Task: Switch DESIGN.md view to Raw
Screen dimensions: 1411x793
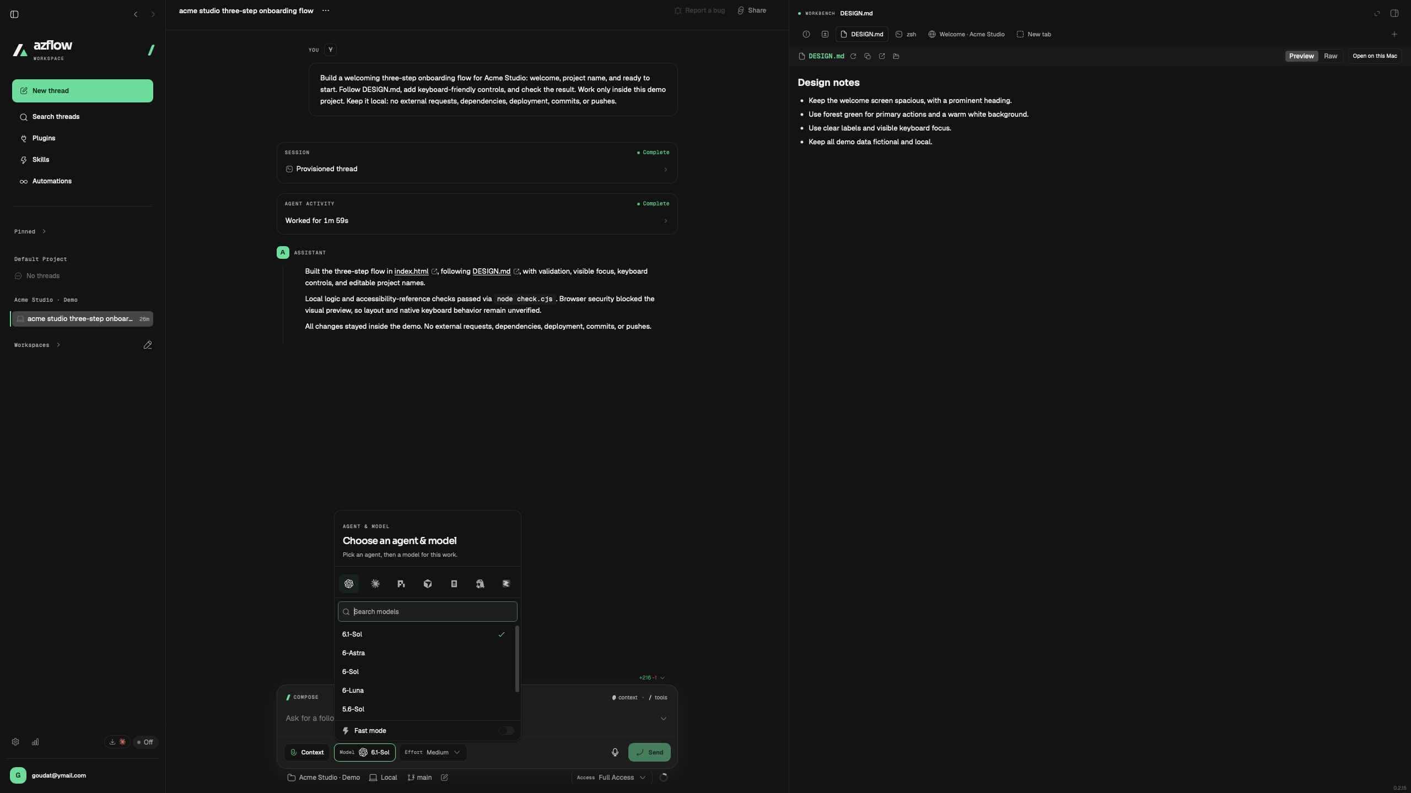Action: pos(1331,56)
